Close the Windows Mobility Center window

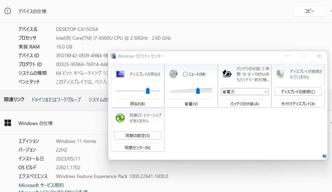[319, 56]
